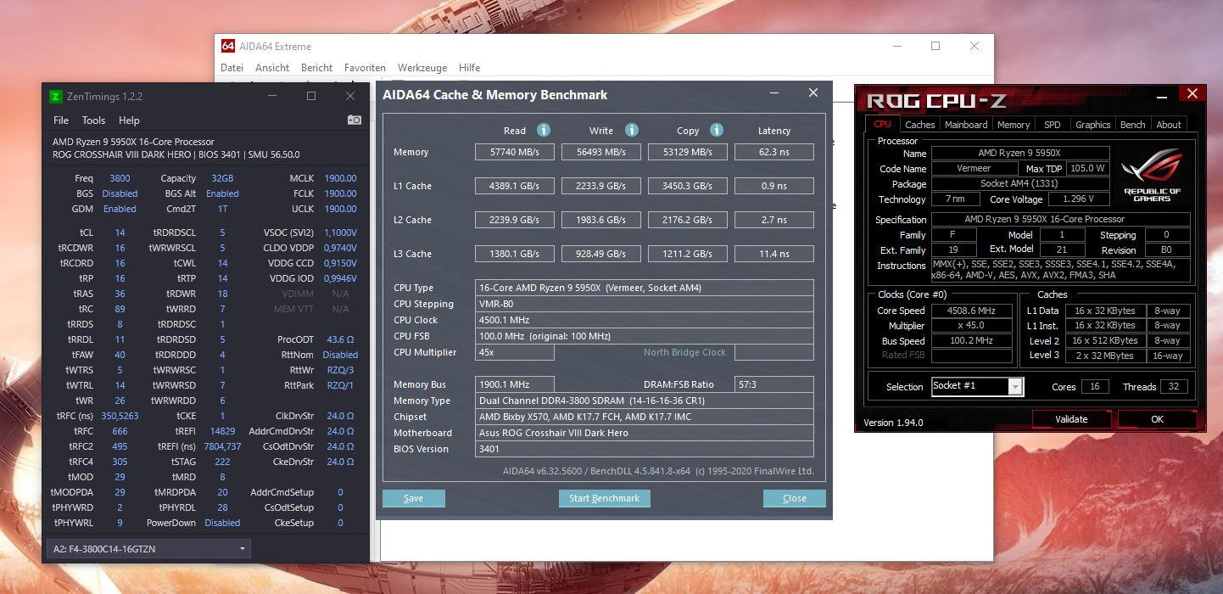Click the CPU Clock field 4500.1 MHz
This screenshot has width=1223, height=594.
pos(645,320)
